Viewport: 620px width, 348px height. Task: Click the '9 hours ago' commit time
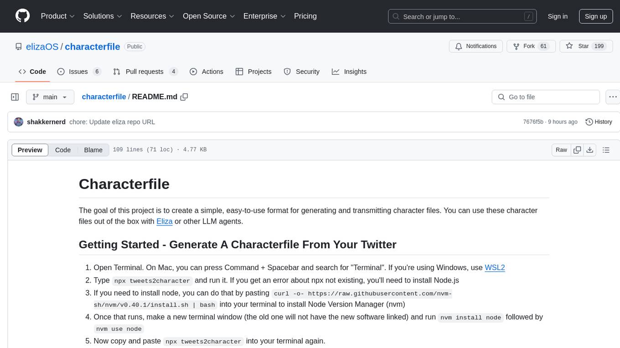point(563,122)
